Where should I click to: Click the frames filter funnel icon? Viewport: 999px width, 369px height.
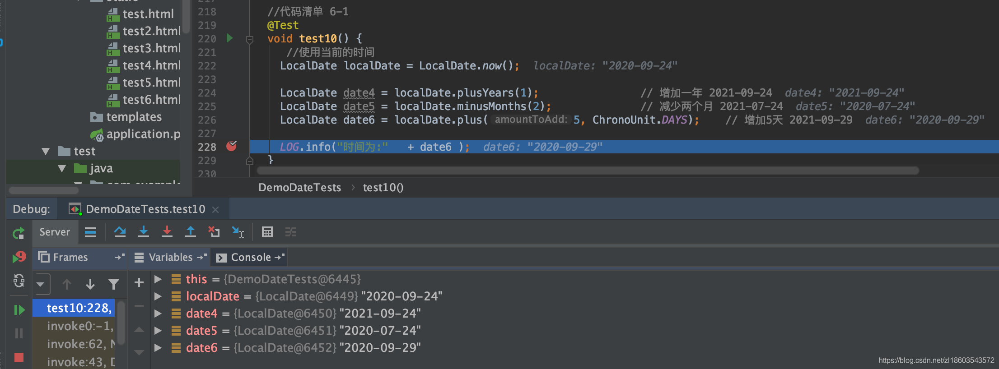pyautogui.click(x=114, y=284)
